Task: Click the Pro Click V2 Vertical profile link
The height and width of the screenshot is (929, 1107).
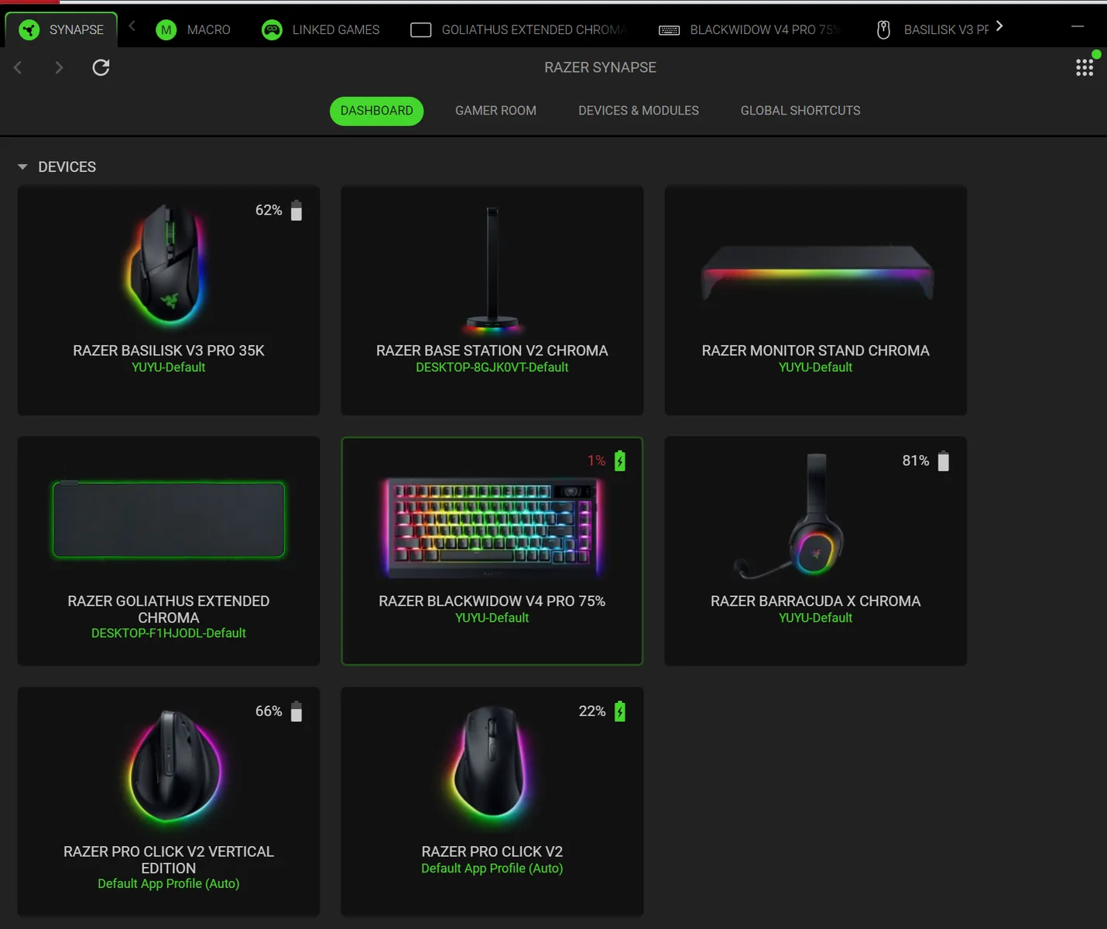Action: 168,884
